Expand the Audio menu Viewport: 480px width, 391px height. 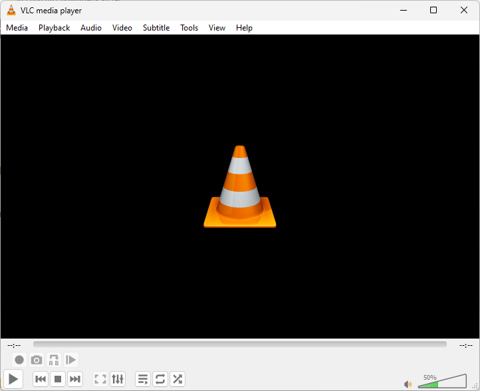tap(91, 28)
